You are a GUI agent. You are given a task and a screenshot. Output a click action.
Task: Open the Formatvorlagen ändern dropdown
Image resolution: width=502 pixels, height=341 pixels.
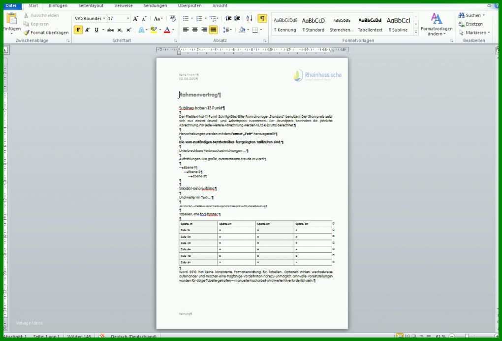pyautogui.click(x=437, y=24)
